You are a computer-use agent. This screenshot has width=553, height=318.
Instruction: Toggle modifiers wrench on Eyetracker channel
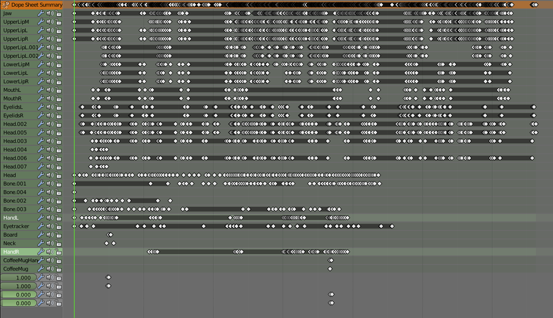pyautogui.click(x=41, y=227)
